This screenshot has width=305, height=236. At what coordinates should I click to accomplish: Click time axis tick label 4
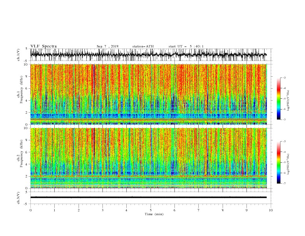[x=126, y=210]
